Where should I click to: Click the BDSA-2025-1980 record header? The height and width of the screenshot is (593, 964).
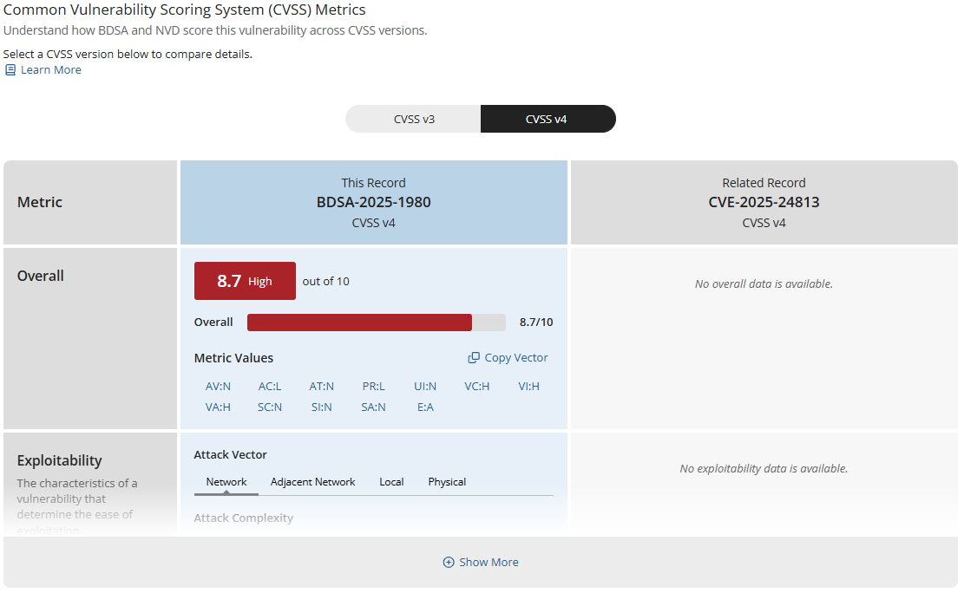(374, 203)
